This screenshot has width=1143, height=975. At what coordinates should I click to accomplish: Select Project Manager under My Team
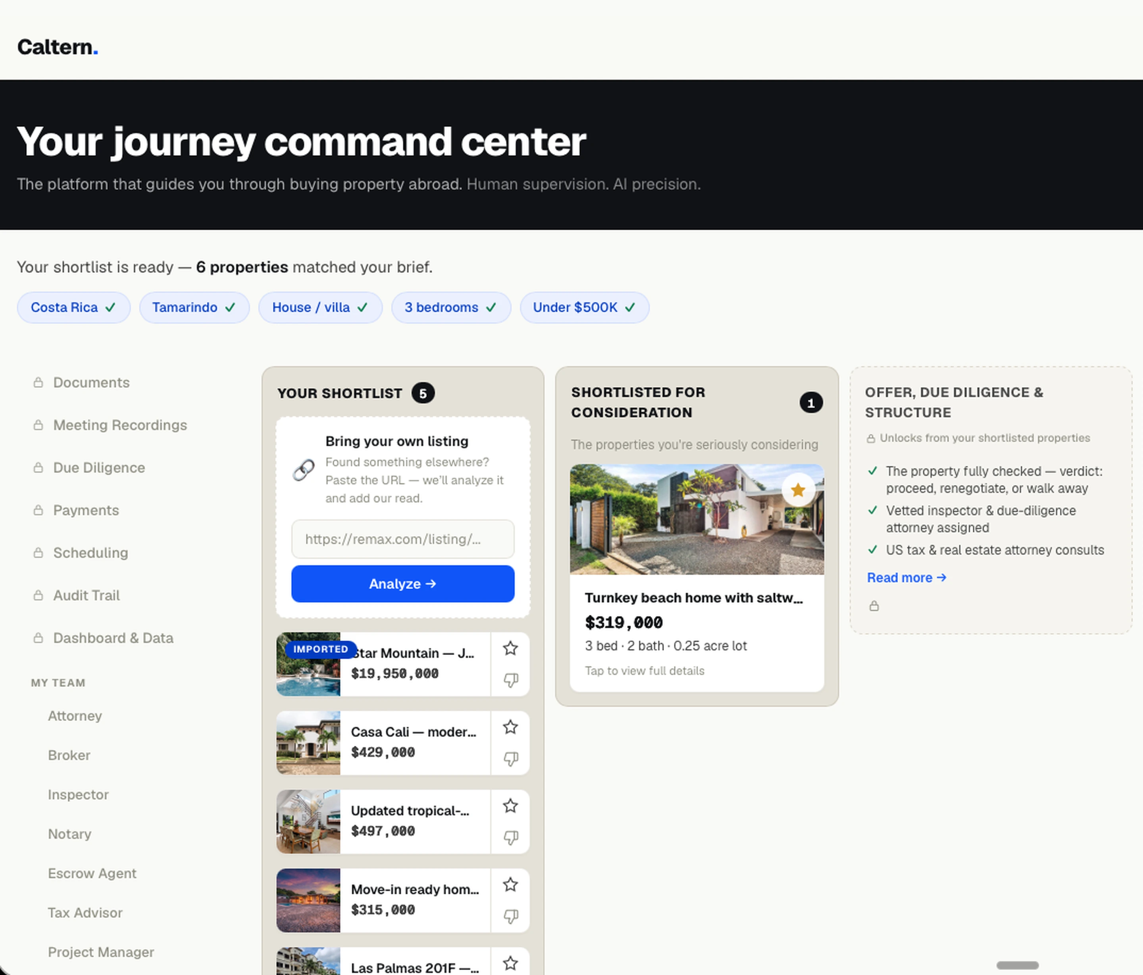pos(101,952)
